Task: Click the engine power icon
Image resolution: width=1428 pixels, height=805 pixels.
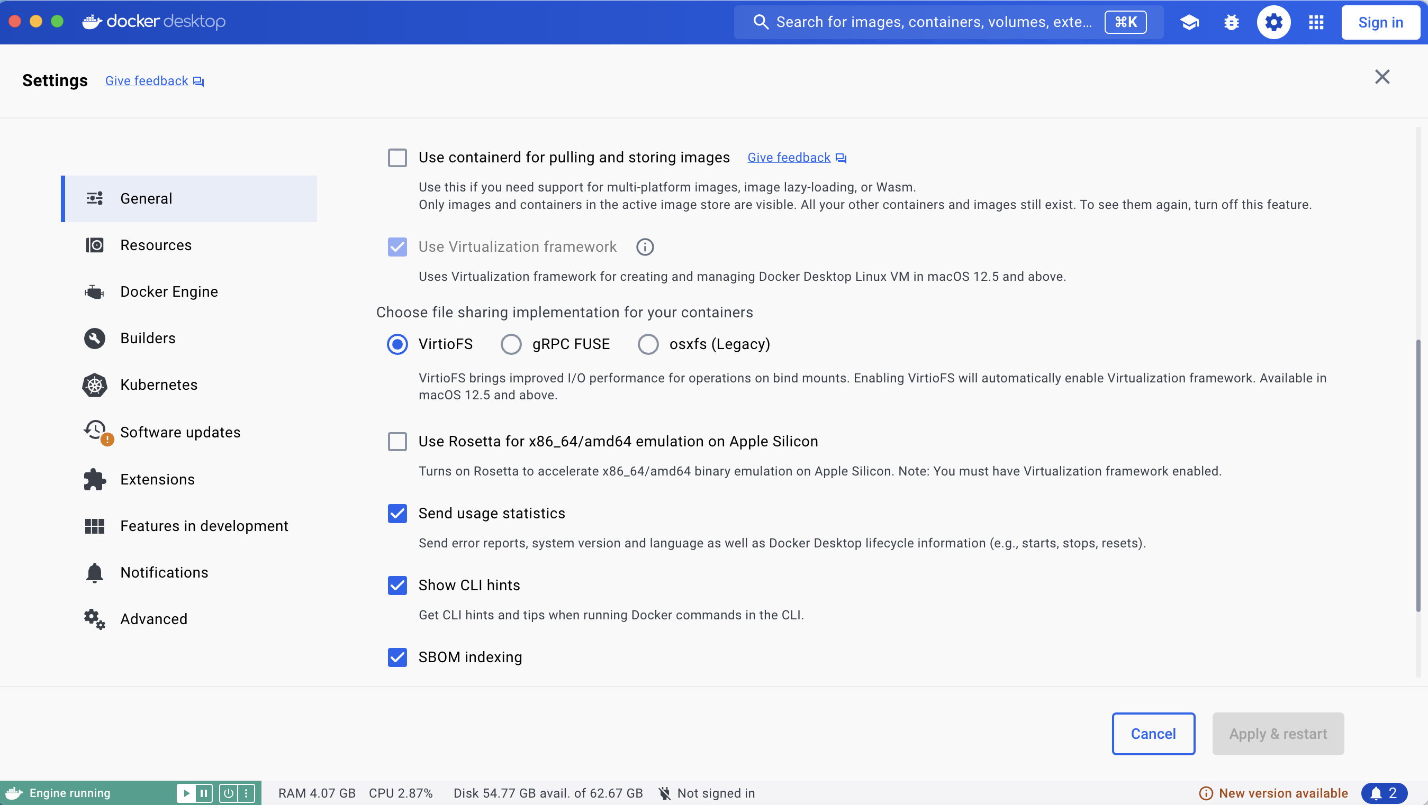Action: pyautogui.click(x=229, y=793)
